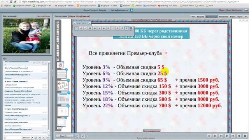This screenshot has width=249, height=140.
Task: Click the presenter webcam photo
Action: 26,36
